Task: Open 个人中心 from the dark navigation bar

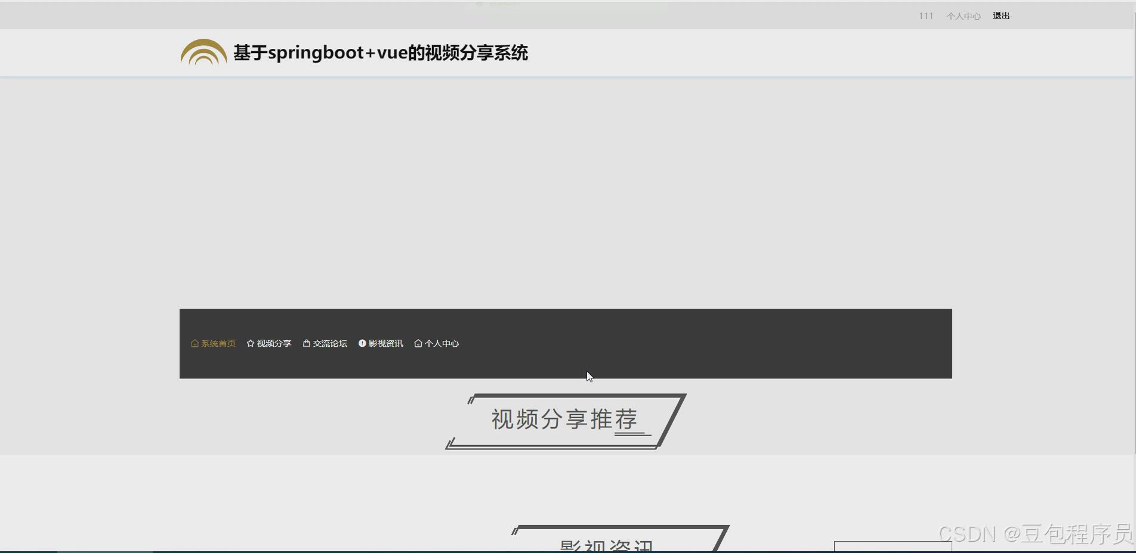Action: coord(441,343)
